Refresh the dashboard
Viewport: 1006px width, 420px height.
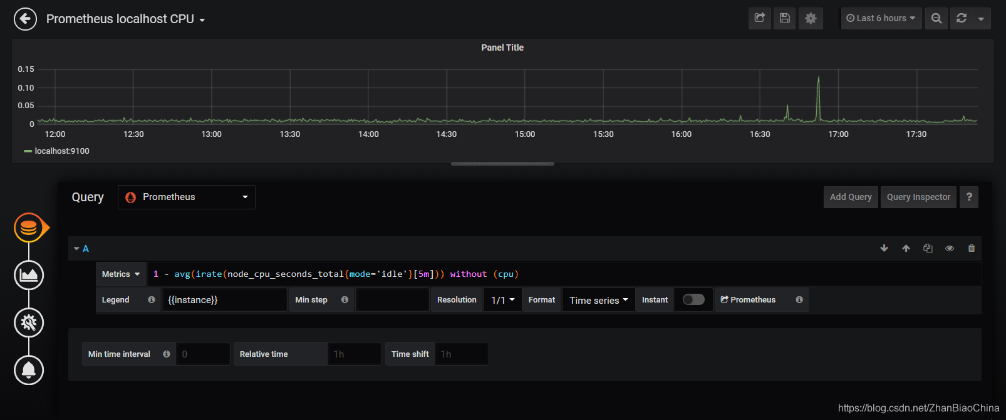pos(962,18)
